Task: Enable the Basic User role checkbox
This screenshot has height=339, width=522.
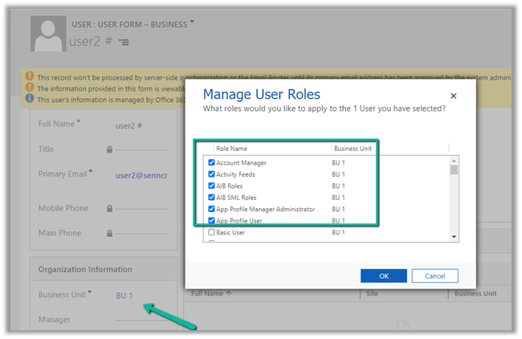Action: click(212, 233)
